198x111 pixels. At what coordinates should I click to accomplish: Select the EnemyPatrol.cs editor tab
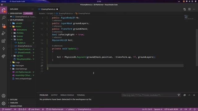pyautogui.click(x=48, y=9)
